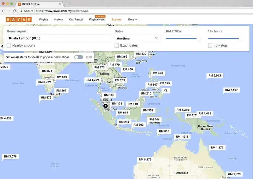Select the RM 132 price marker

[117, 104]
